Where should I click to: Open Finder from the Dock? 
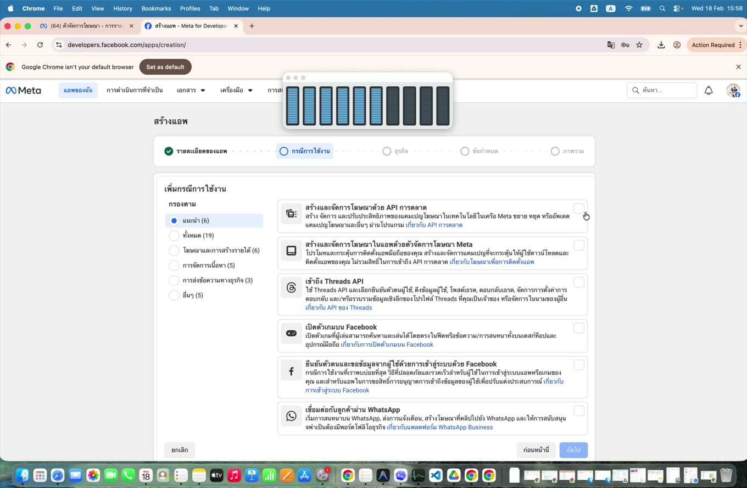click(23, 475)
